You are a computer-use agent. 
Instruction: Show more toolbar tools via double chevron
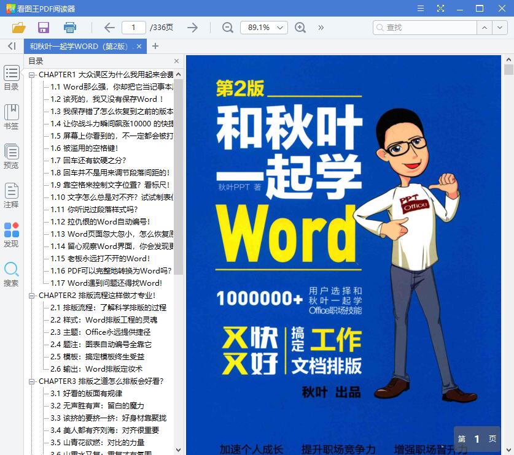(x=321, y=28)
